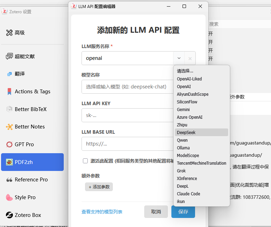271x227 pixels.
Task: Focus the 模型名称 input field
Action: [127, 87]
